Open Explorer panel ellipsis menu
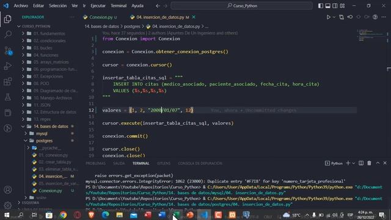This screenshot has width=391, height=220. coord(72,17)
